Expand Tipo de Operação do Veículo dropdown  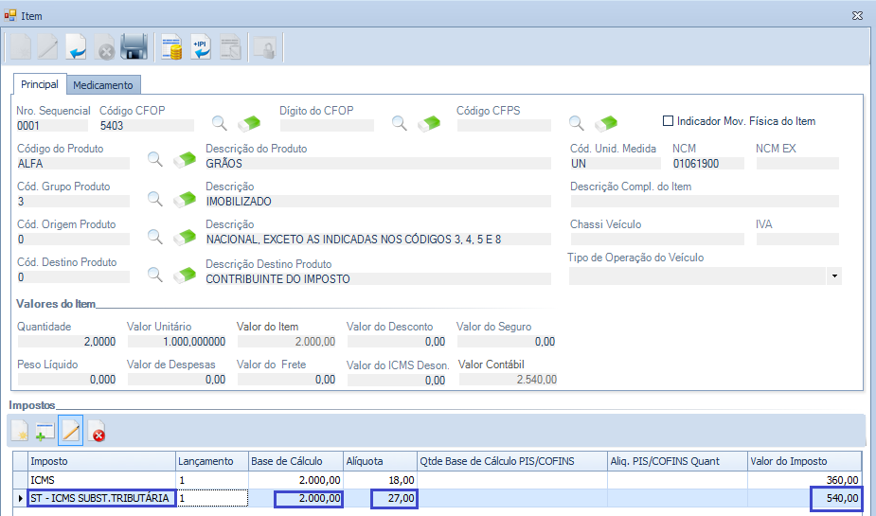(x=834, y=276)
